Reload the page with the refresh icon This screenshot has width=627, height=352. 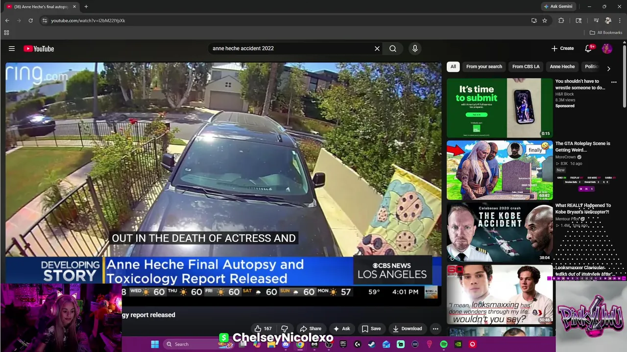click(x=30, y=21)
